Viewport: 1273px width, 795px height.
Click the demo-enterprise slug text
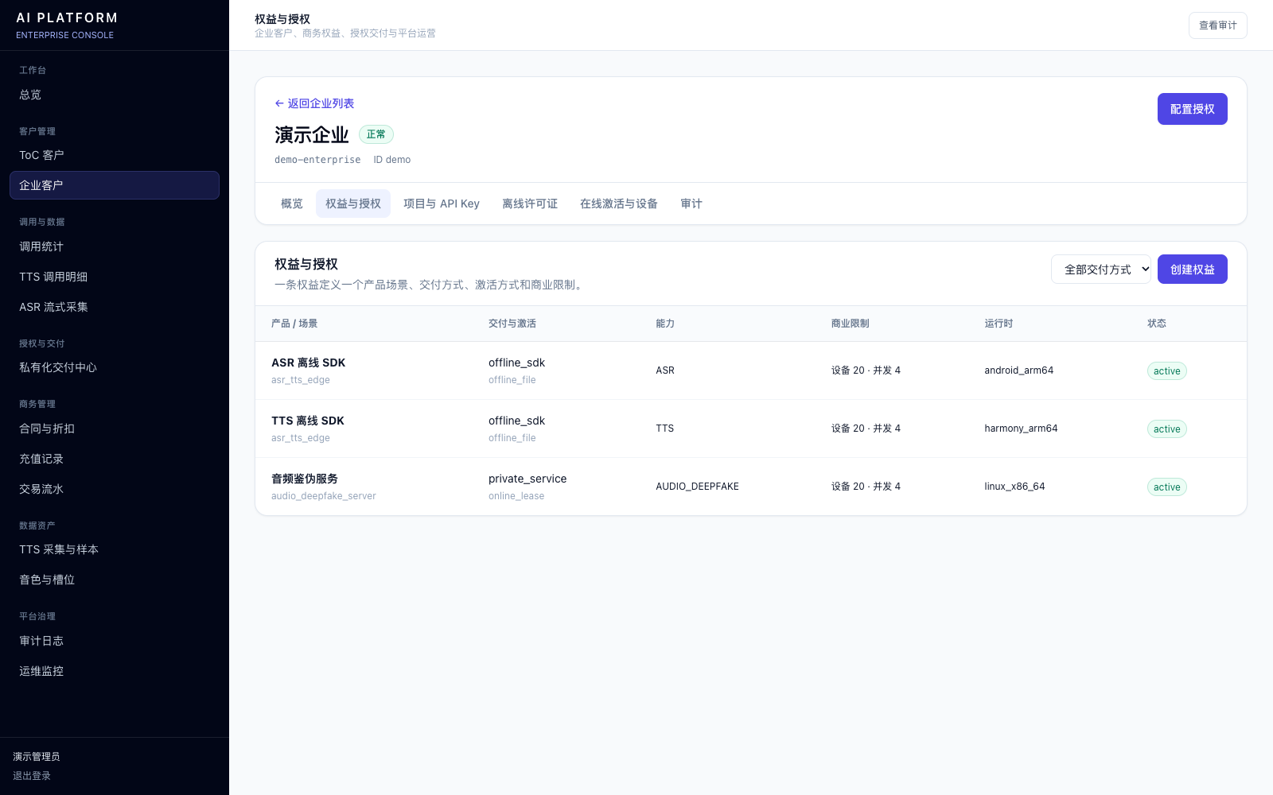[317, 160]
